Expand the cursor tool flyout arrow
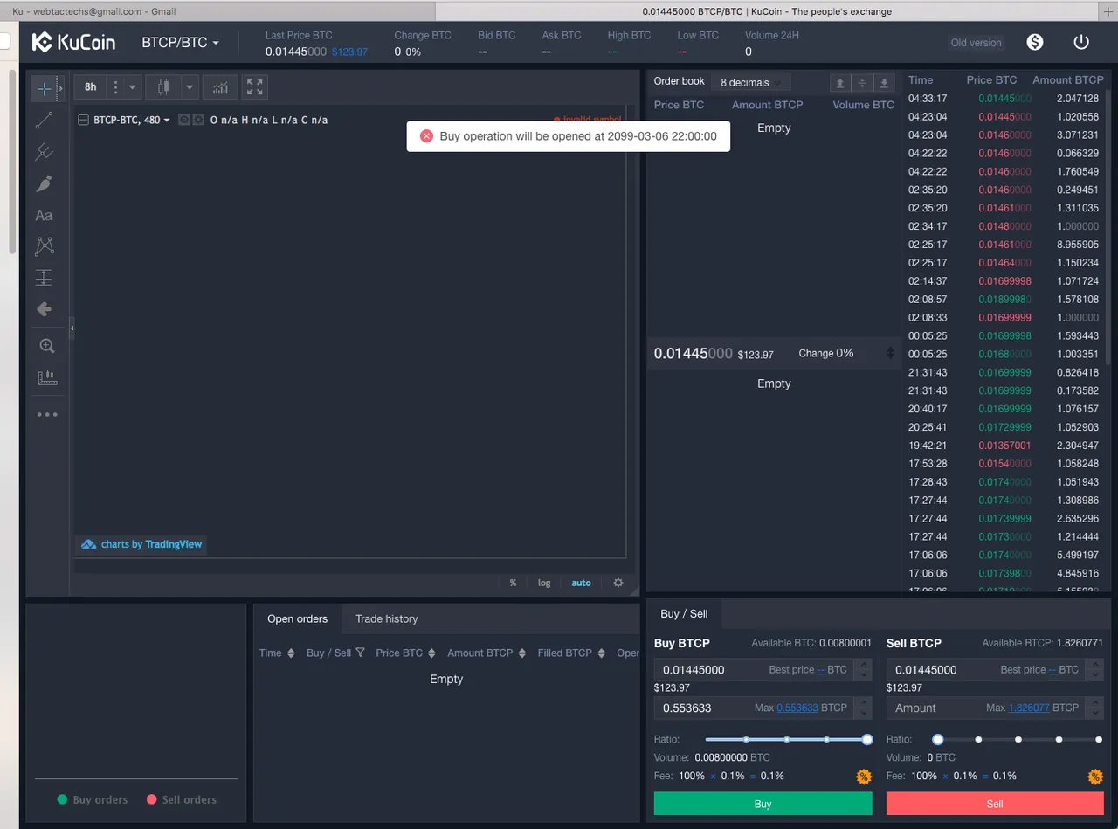 pos(60,88)
